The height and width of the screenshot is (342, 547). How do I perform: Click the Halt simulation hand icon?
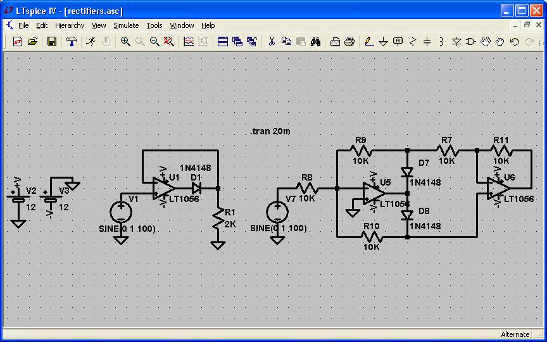click(106, 42)
